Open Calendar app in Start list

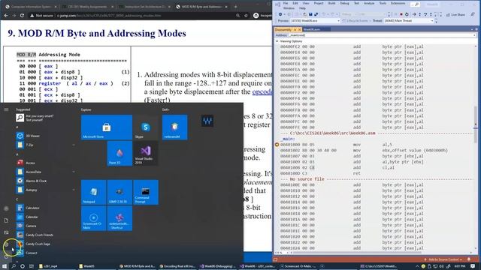point(44,217)
